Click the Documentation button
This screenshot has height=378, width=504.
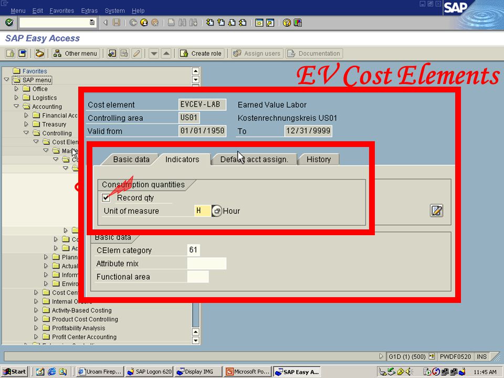coord(314,54)
